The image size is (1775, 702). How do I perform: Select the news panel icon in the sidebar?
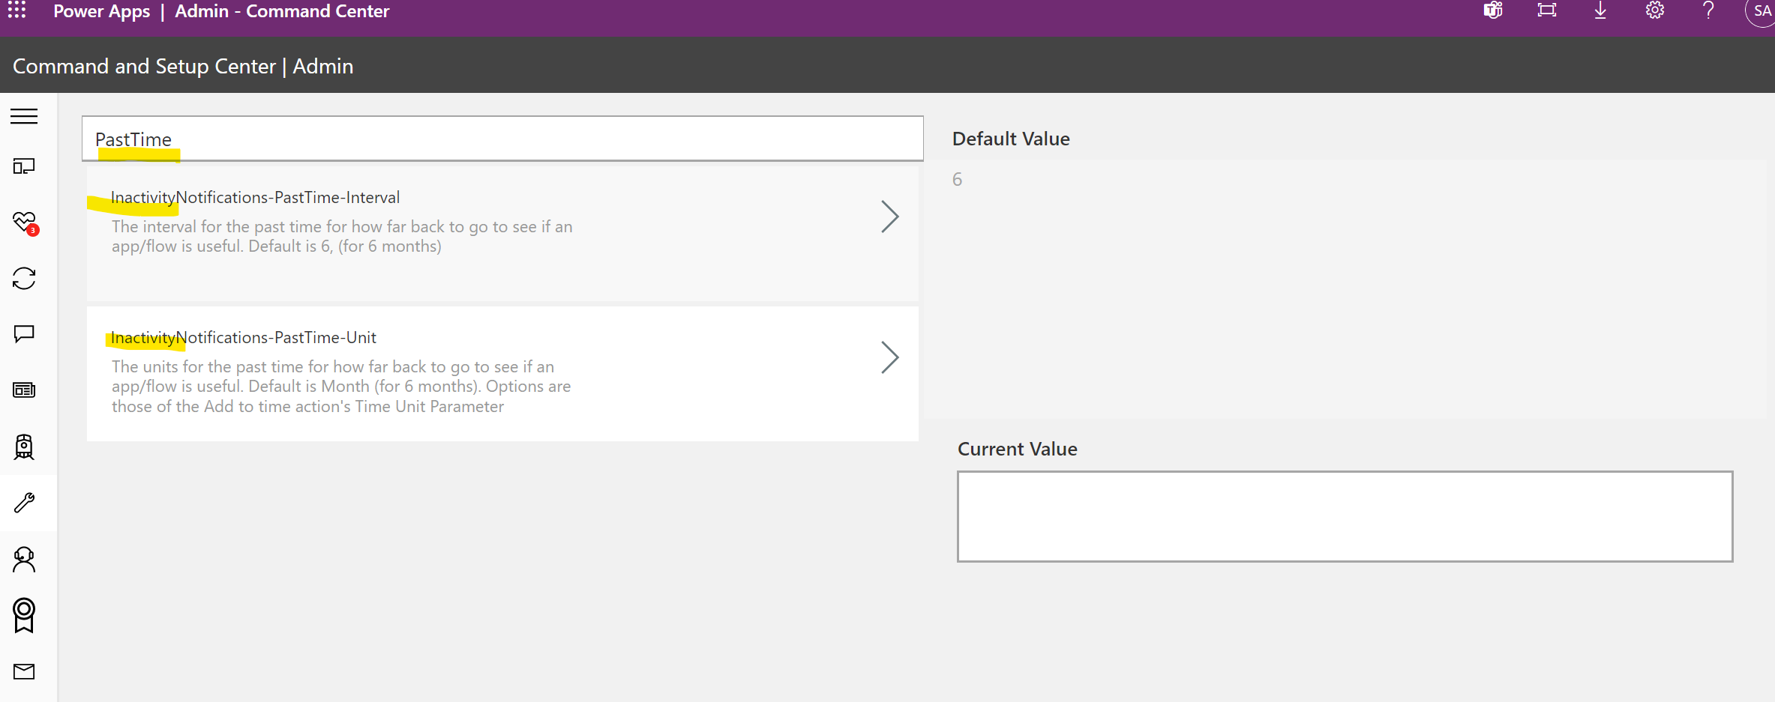coord(23,390)
